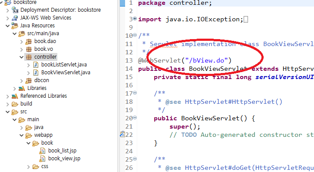Expand the book.dao package
The image size is (314, 172).
(x=22, y=42)
